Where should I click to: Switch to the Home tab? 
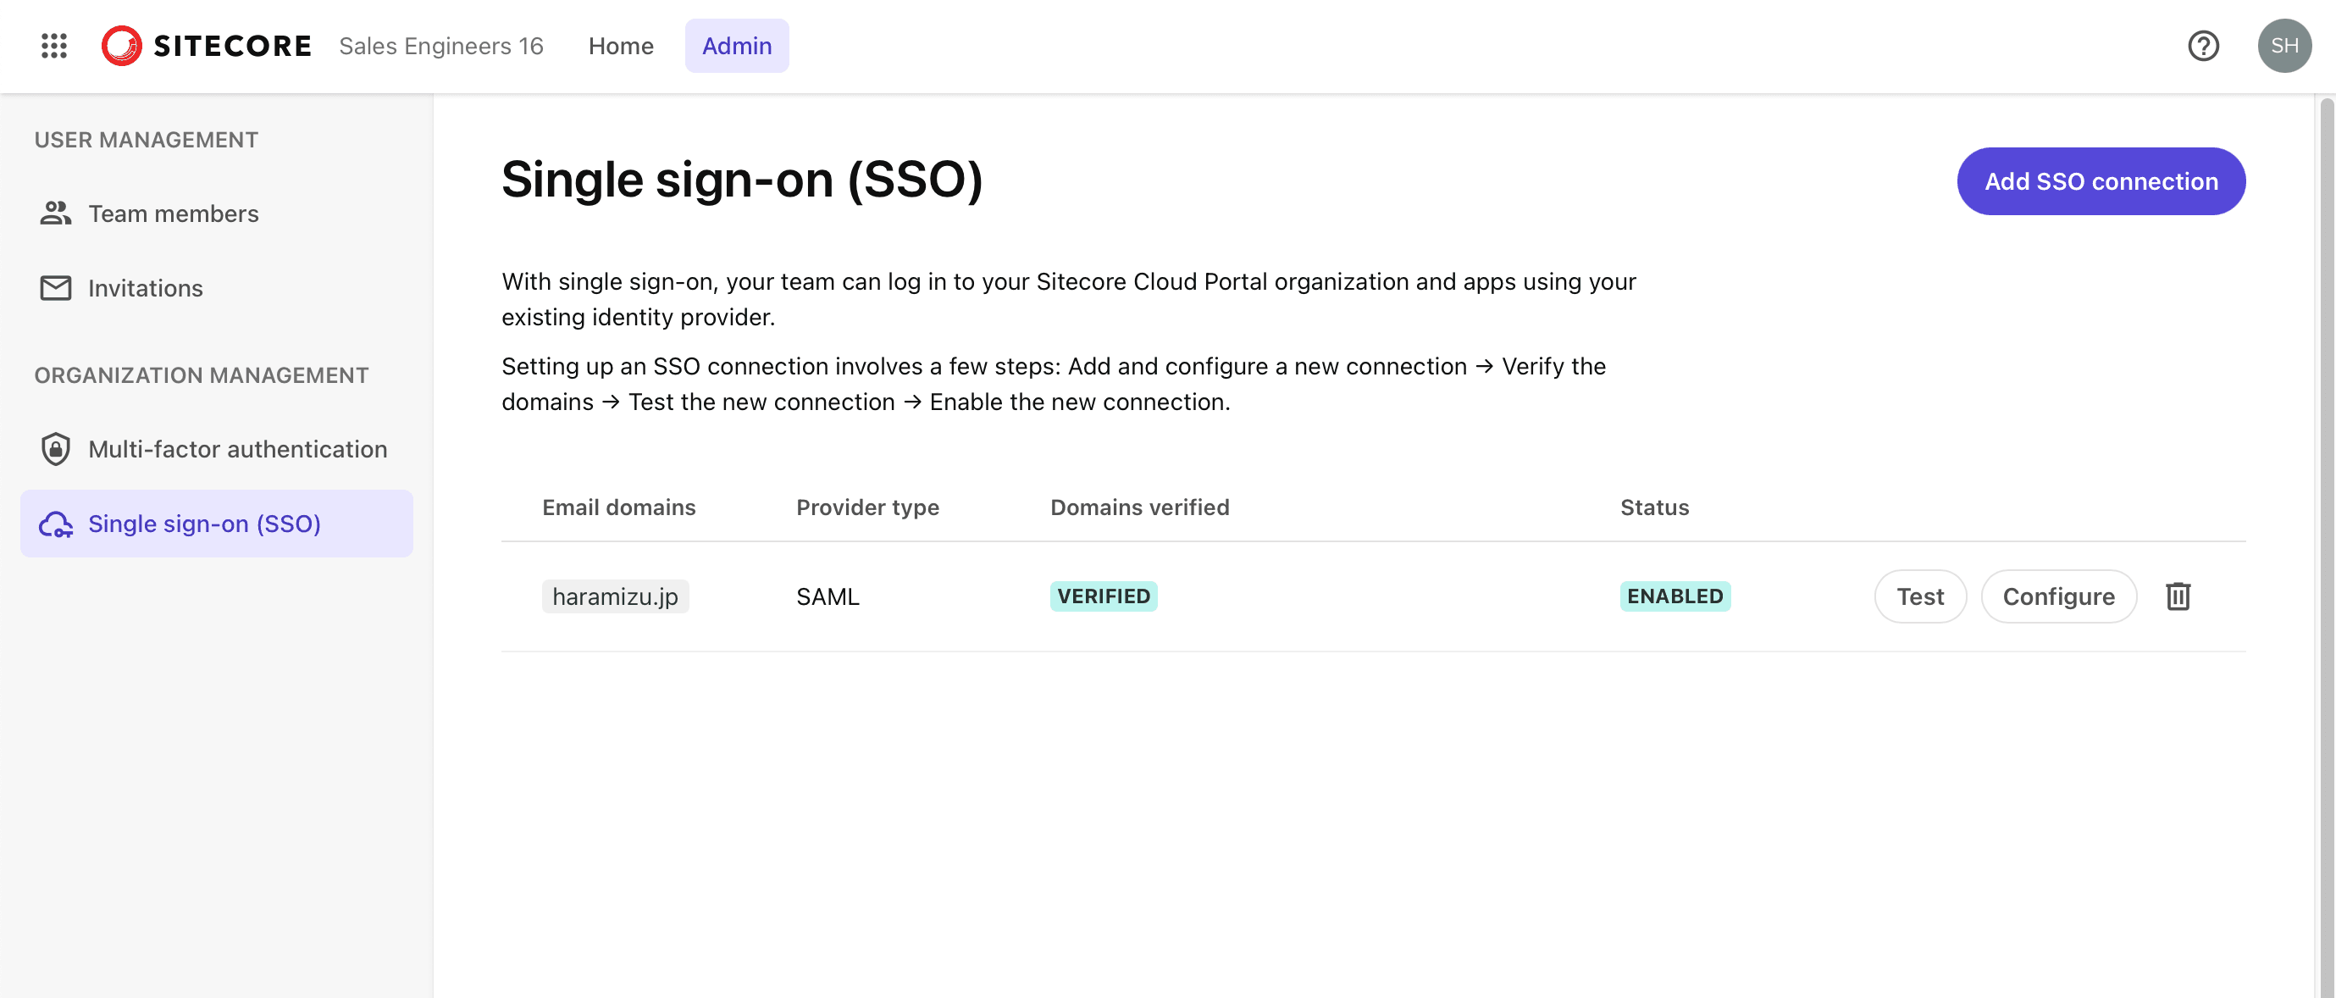pos(620,46)
